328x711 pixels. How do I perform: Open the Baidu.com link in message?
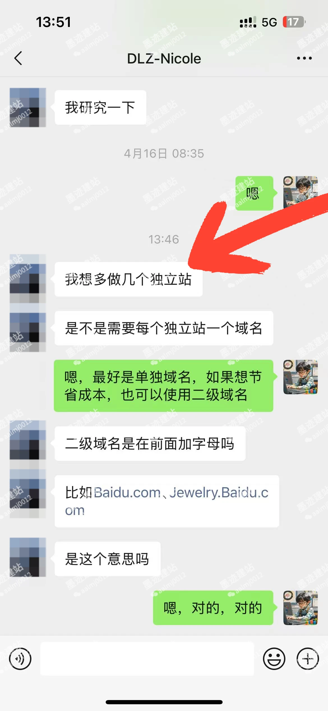tap(127, 493)
